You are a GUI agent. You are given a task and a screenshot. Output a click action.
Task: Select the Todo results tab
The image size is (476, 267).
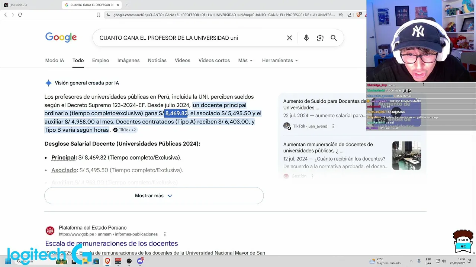[x=78, y=60]
